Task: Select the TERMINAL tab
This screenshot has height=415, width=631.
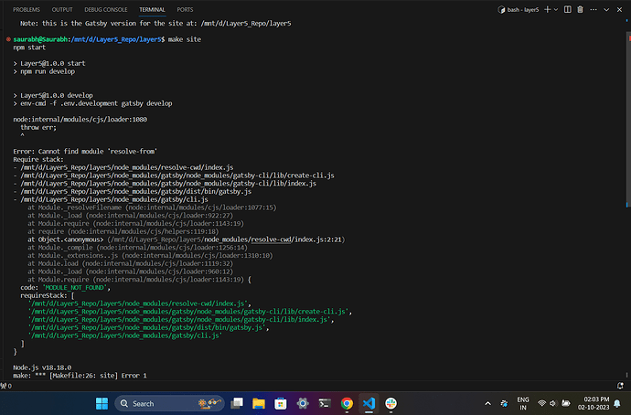Action: [x=152, y=10]
